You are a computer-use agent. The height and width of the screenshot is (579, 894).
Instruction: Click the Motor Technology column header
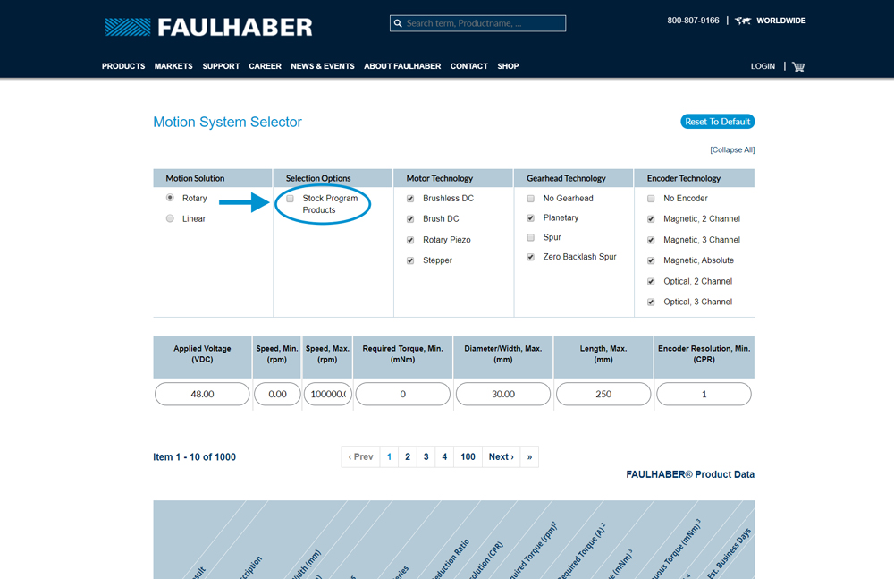tap(453, 178)
